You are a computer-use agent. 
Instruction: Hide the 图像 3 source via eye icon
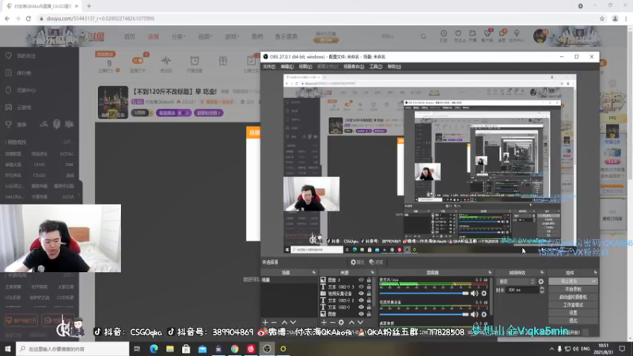(361, 280)
